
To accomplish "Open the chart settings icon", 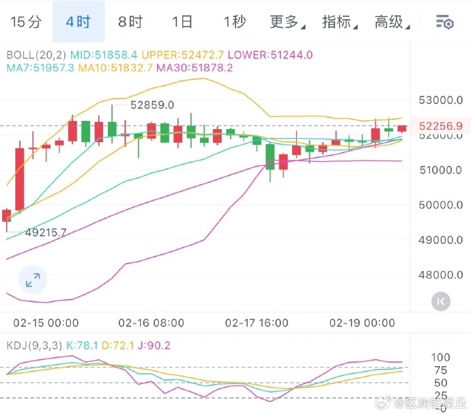I will (445, 22).
